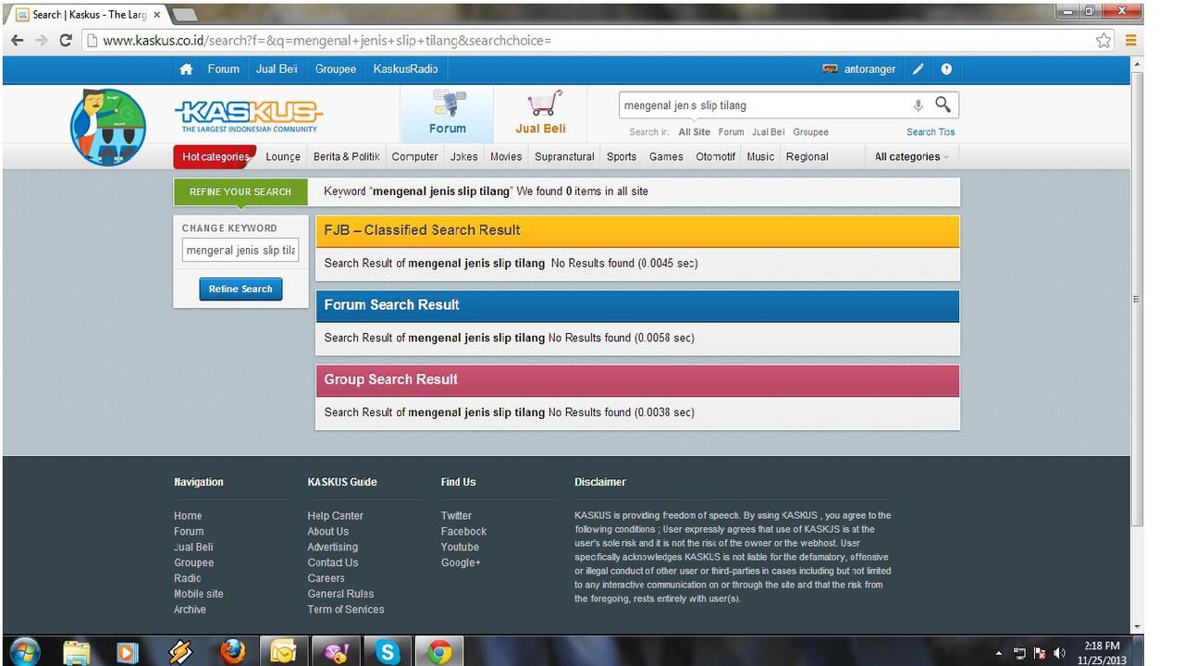Viewport: 1184px width, 666px height.
Task: Click Forum Search Result header
Action: click(x=637, y=305)
